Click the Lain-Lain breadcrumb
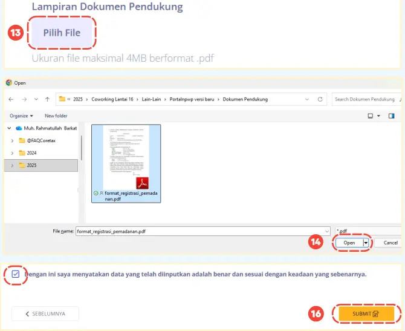The height and width of the screenshot is (331, 405). (151, 99)
